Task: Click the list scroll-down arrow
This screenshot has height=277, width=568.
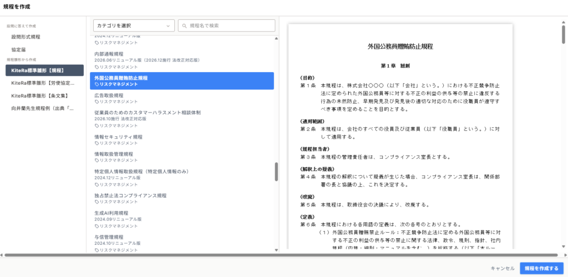Action: (276, 250)
